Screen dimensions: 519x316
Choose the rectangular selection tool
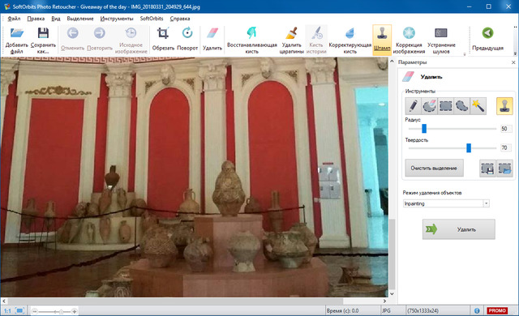tap(446, 106)
